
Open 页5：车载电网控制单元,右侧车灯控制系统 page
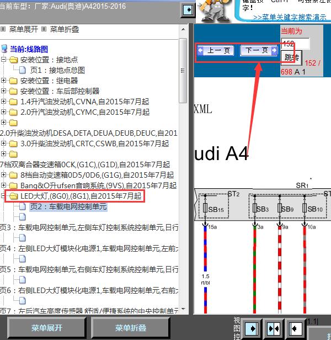[x=89, y=269]
